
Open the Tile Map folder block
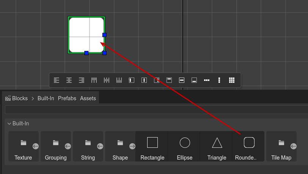(x=281, y=146)
